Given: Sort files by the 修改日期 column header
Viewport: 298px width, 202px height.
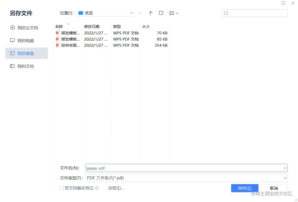Looking at the screenshot, I should (x=91, y=26).
